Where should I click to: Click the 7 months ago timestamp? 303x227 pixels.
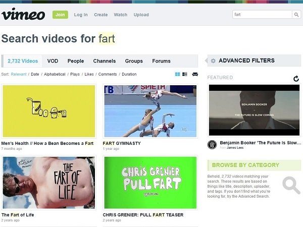click(12, 149)
